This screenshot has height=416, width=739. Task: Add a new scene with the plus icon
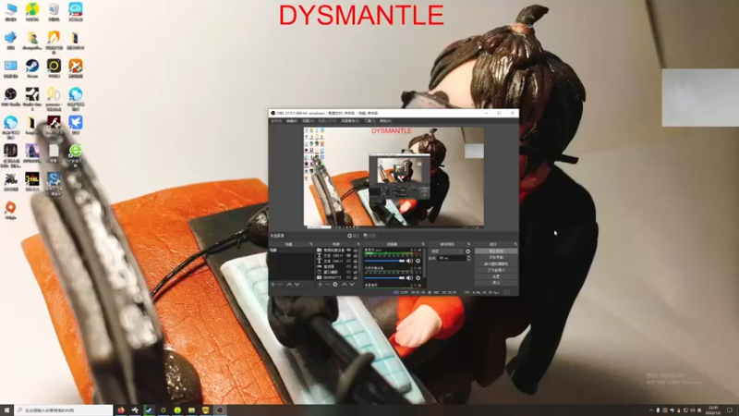pyautogui.click(x=273, y=285)
